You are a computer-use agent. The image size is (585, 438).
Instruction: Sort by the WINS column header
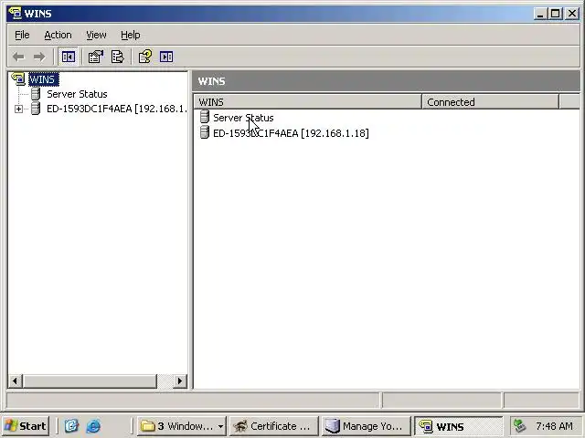pos(307,101)
